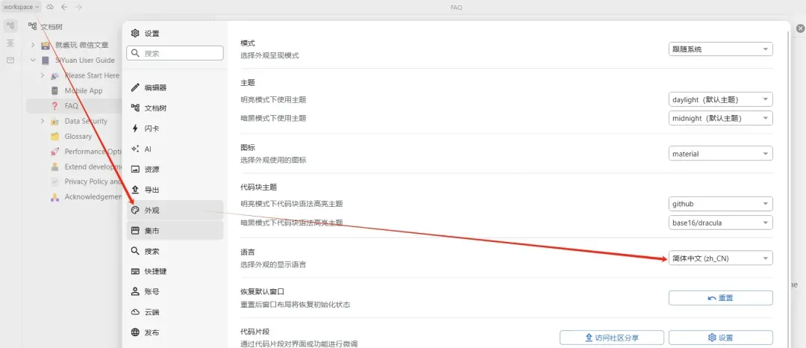Click the 发布 globe icon

click(x=135, y=332)
